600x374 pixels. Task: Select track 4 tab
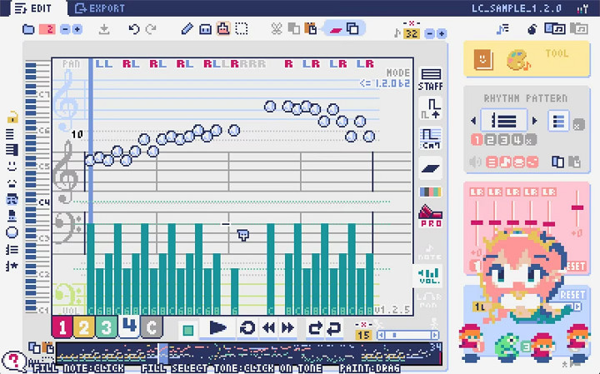tap(129, 326)
